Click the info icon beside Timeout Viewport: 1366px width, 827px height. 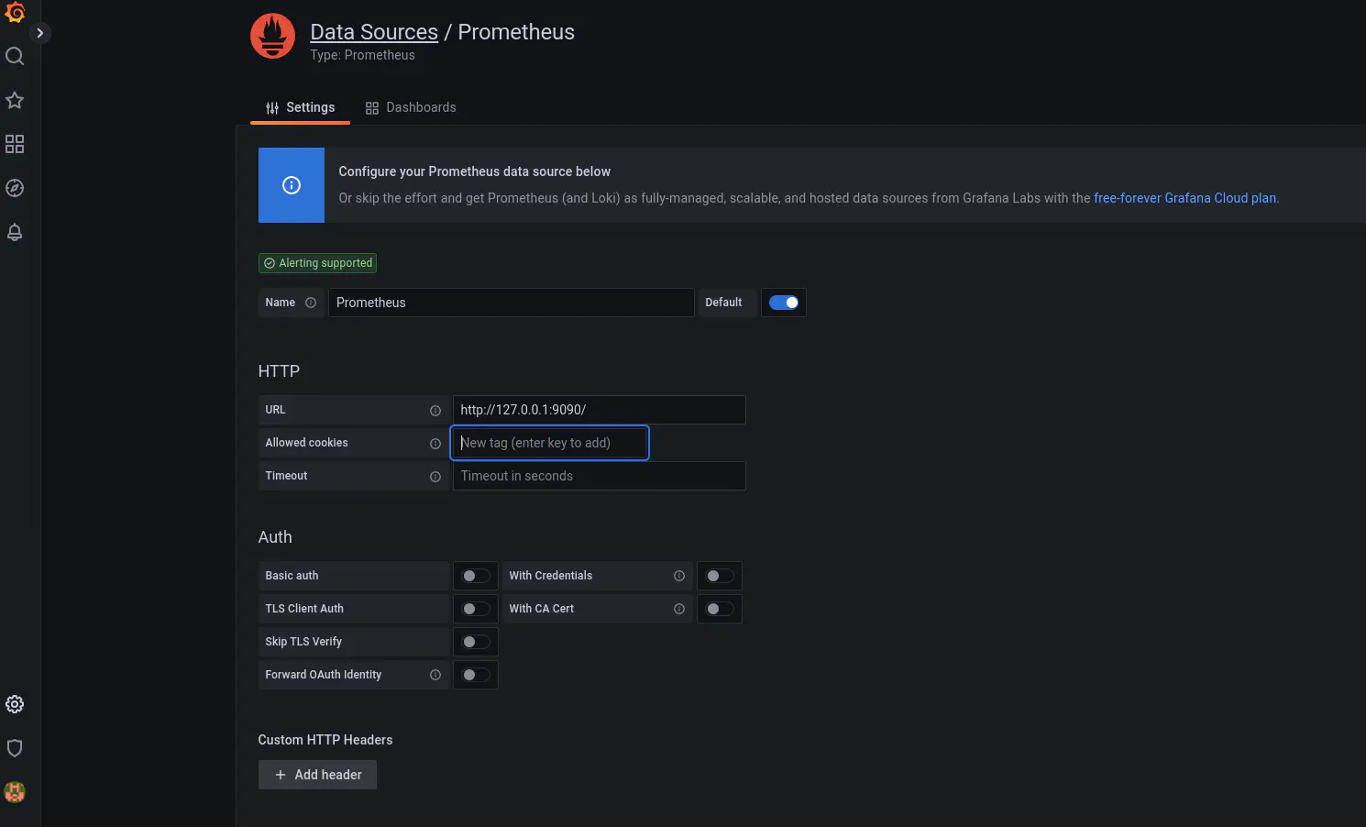click(x=435, y=477)
